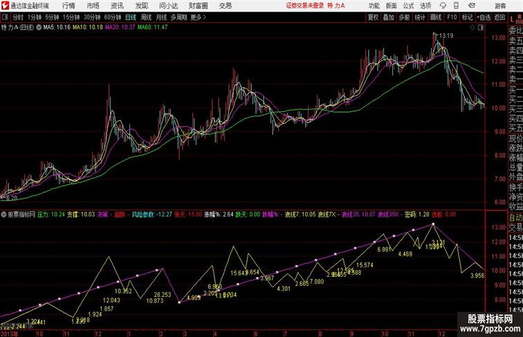Click the 游客 guest account label

(x=500, y=6)
